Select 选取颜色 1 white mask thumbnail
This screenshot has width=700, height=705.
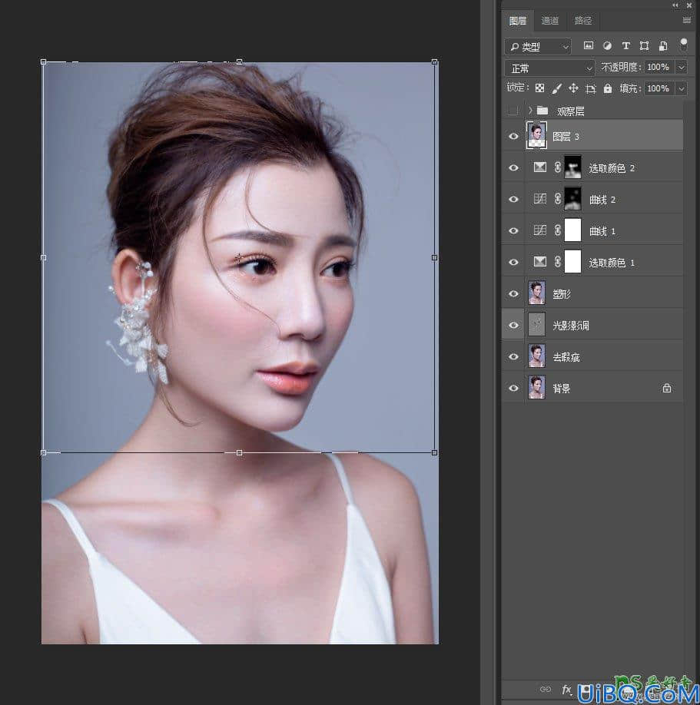[572, 262]
